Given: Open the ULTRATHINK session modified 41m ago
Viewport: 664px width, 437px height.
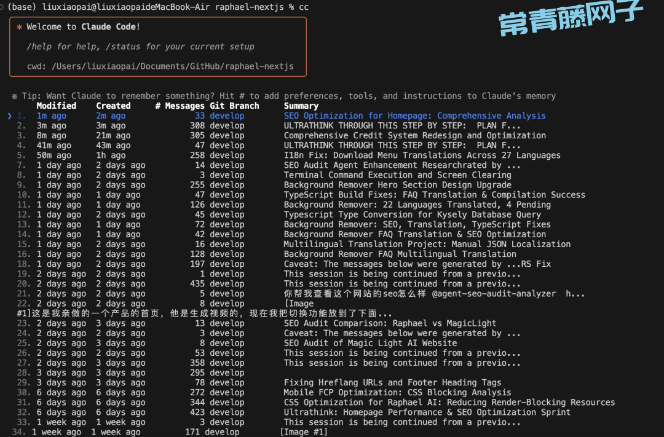Looking at the screenshot, I should click(x=269, y=145).
